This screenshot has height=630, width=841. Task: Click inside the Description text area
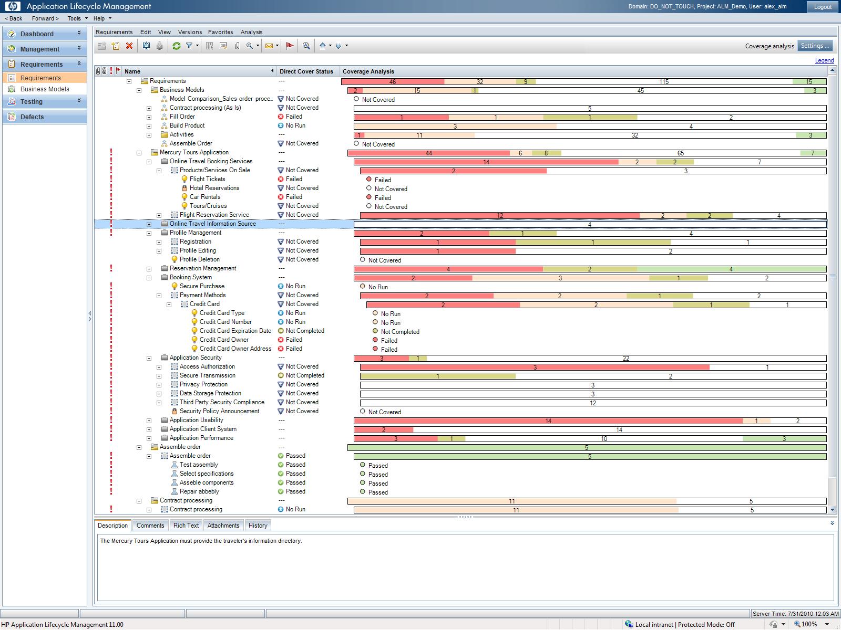point(466,568)
